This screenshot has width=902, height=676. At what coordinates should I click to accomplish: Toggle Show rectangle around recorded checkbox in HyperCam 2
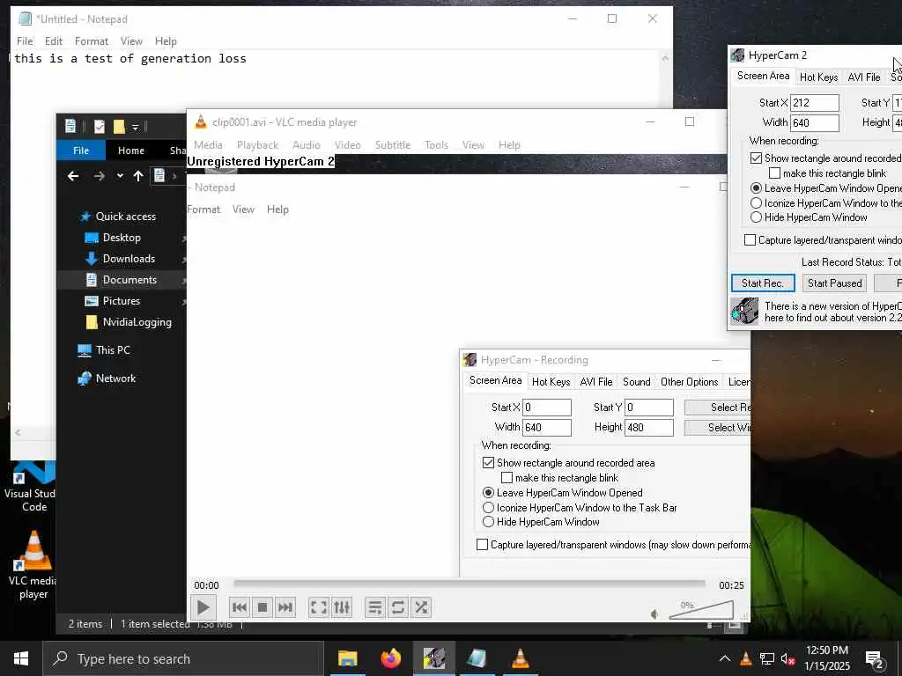(x=756, y=158)
